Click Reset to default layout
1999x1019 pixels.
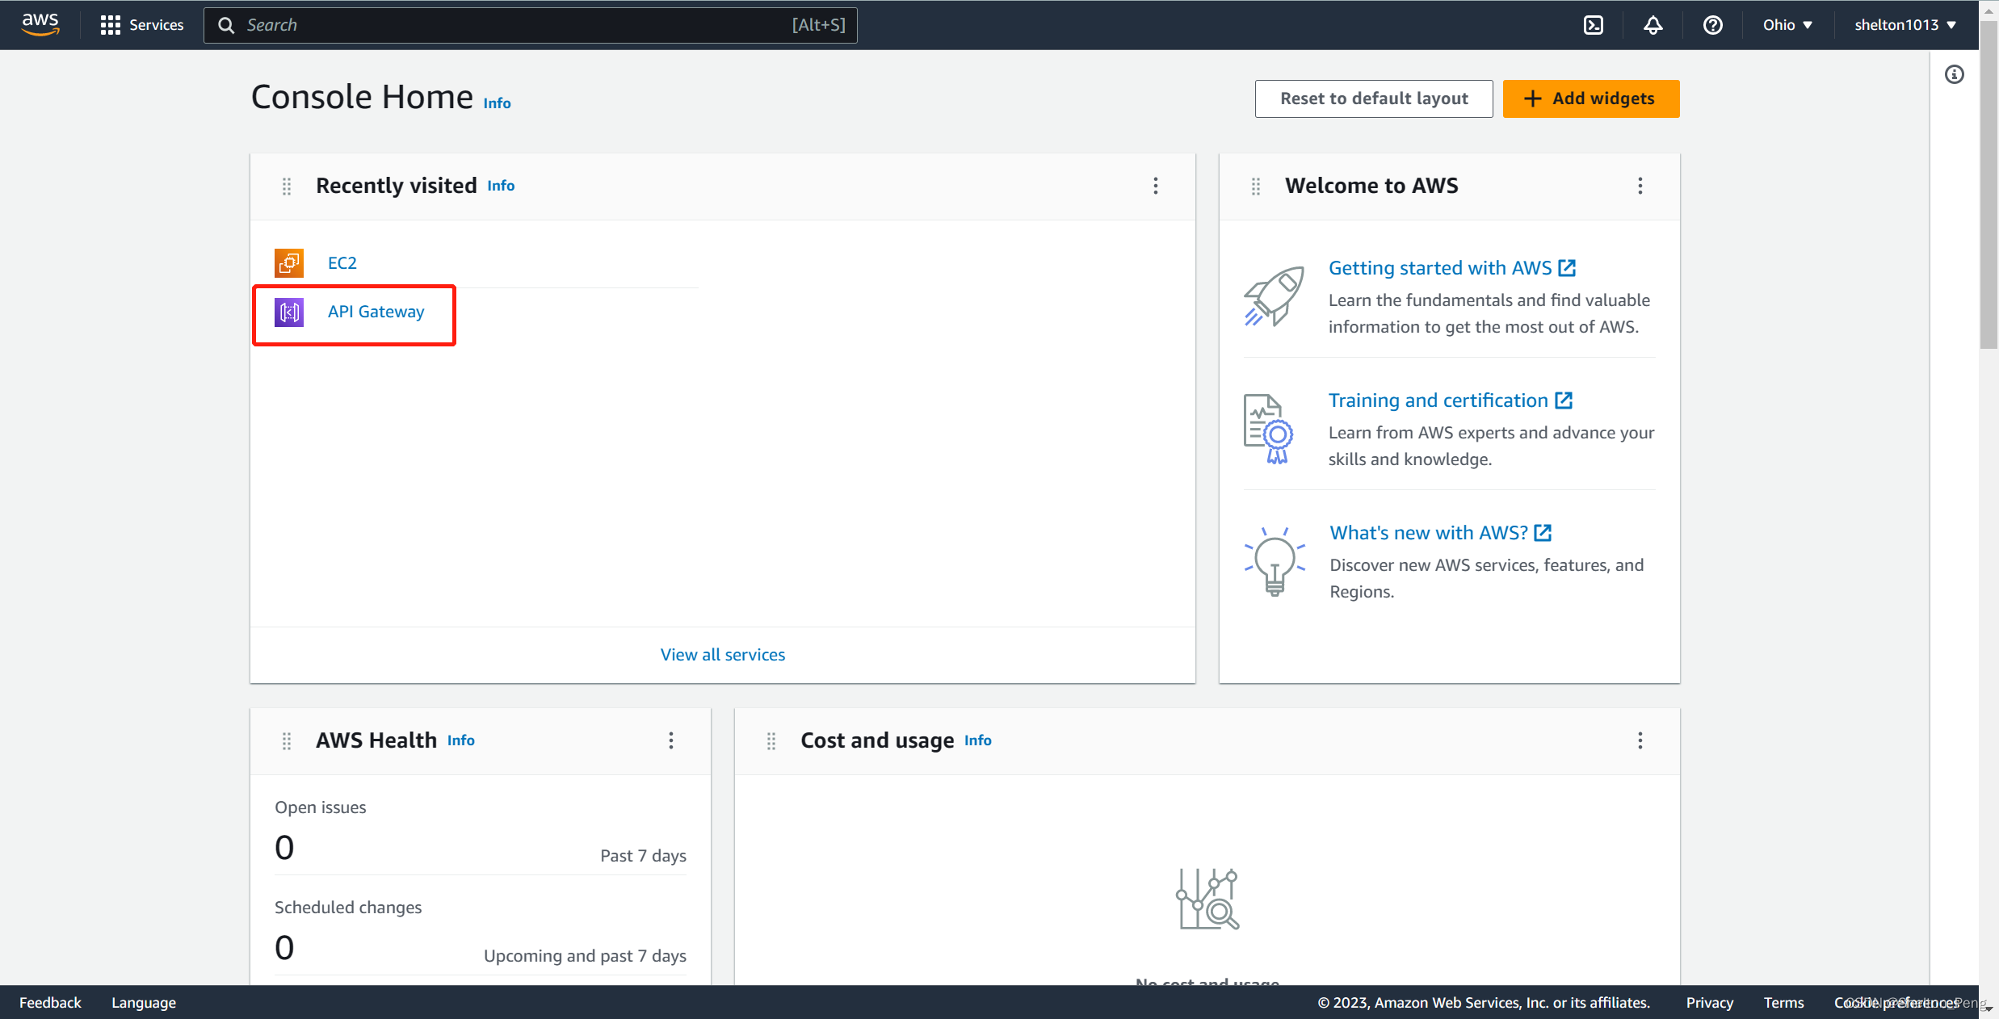tap(1373, 99)
